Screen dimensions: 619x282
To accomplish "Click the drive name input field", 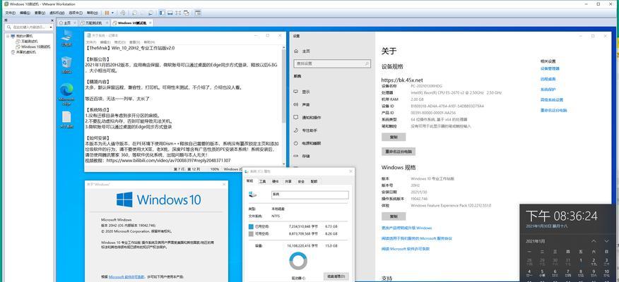I will (x=310, y=195).
